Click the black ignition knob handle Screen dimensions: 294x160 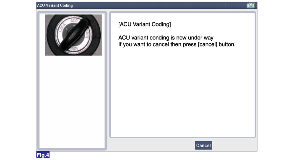click(x=75, y=34)
